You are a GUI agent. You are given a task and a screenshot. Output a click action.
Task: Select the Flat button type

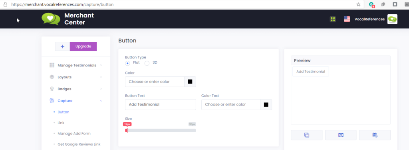tap(127, 63)
